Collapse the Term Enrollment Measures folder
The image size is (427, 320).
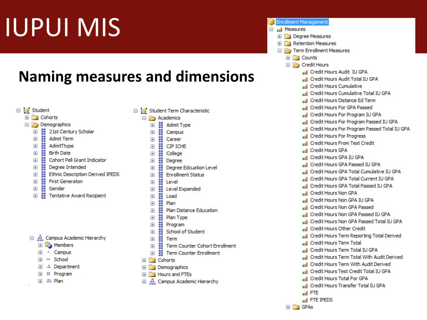tap(279, 50)
